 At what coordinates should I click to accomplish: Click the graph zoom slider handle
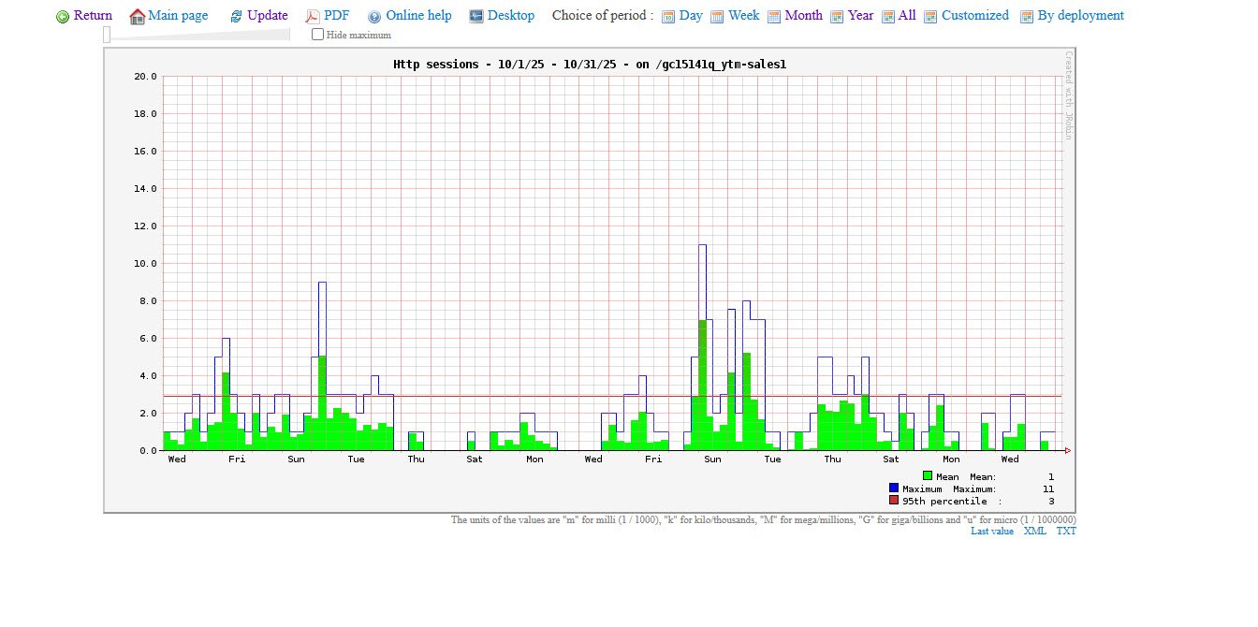coord(107,35)
